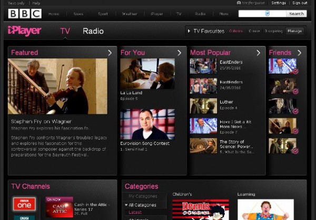Click the Help link

coord(36,3)
